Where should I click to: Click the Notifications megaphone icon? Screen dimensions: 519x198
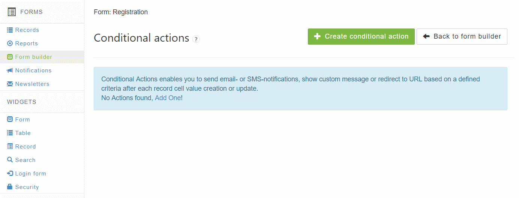pyautogui.click(x=10, y=70)
